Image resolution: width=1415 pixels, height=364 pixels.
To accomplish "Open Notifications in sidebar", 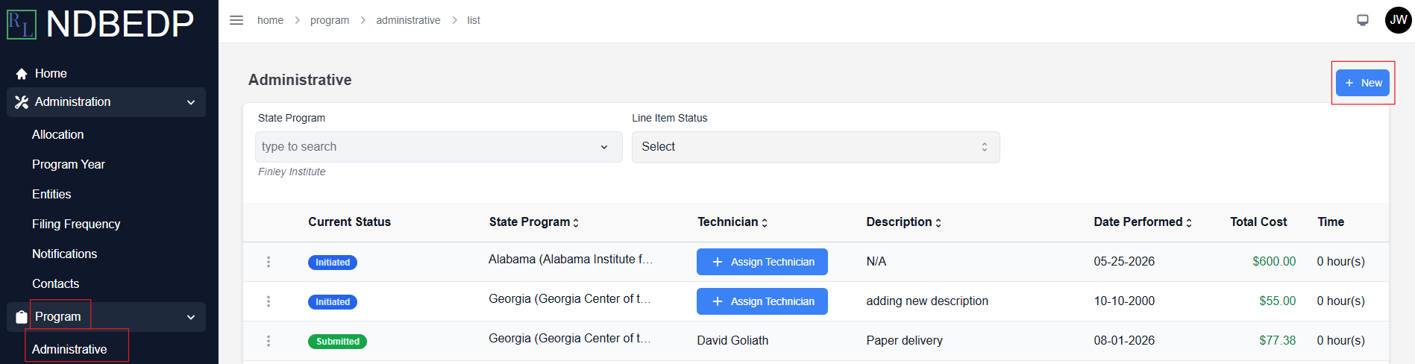I will pos(64,254).
